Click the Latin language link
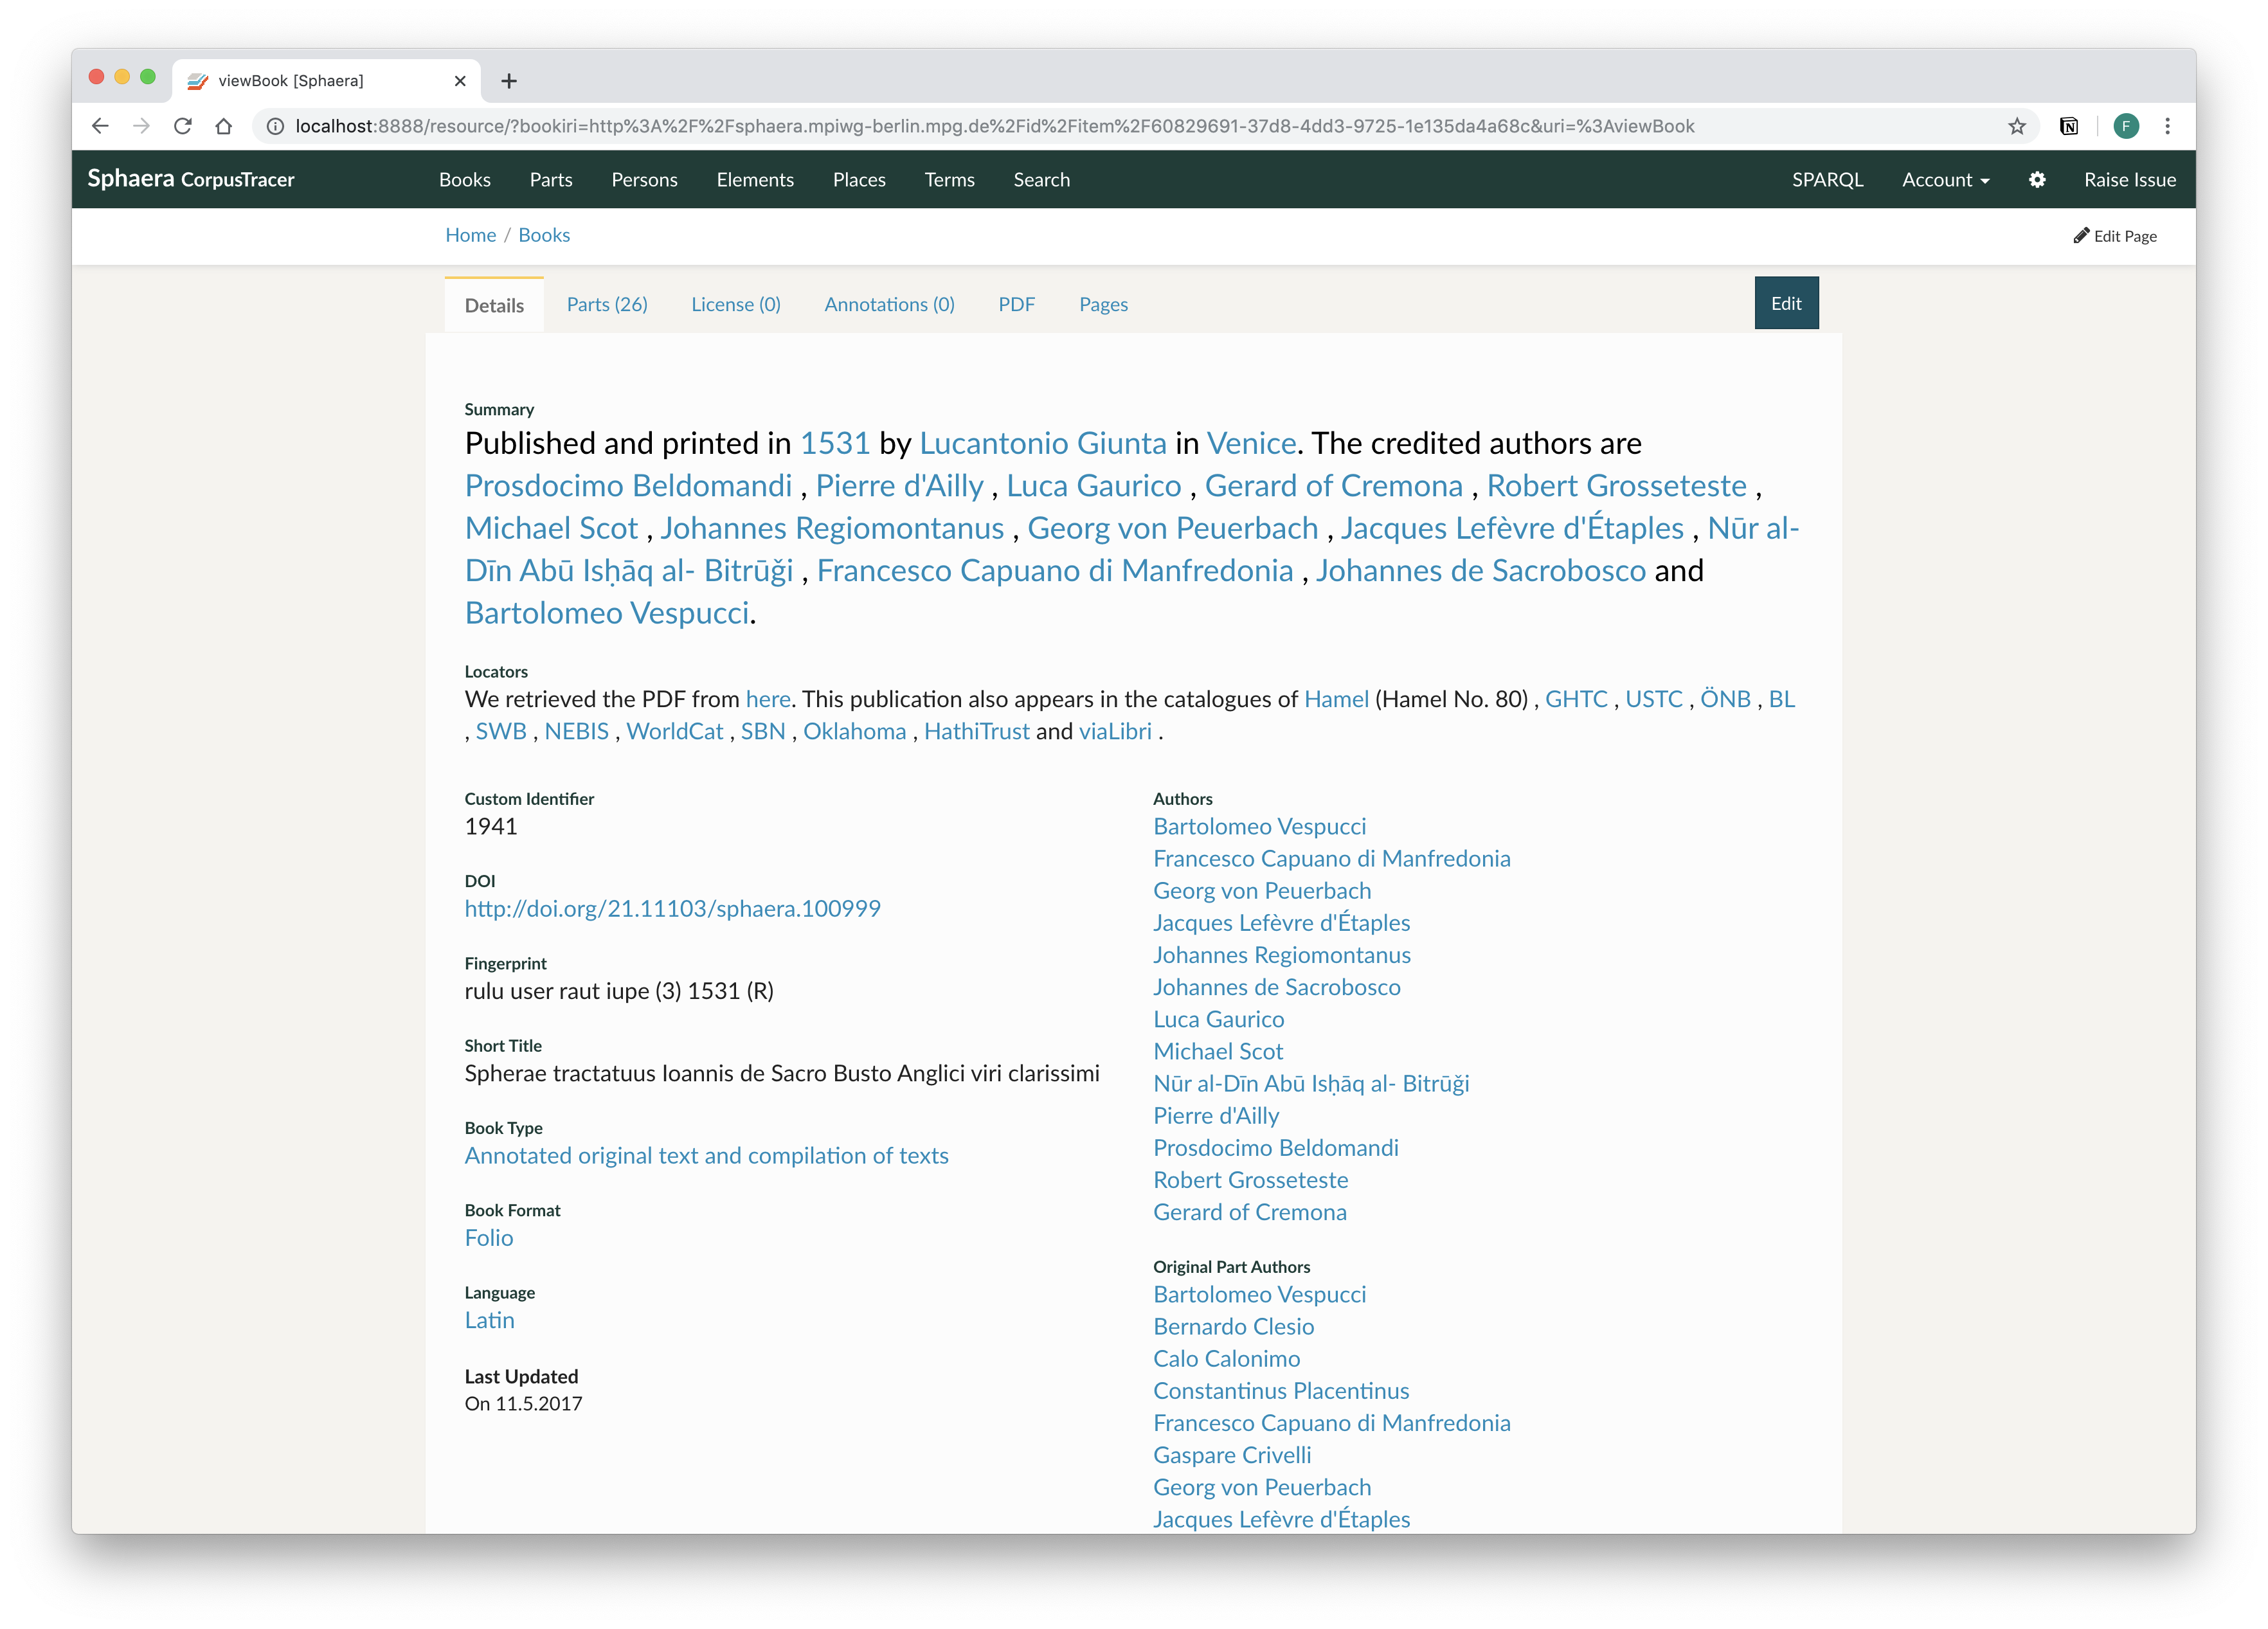Screen dimensions: 2268x1629 tap(490, 1320)
